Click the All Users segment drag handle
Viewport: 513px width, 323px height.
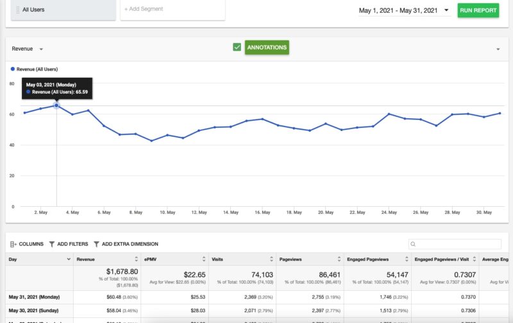(18, 10)
